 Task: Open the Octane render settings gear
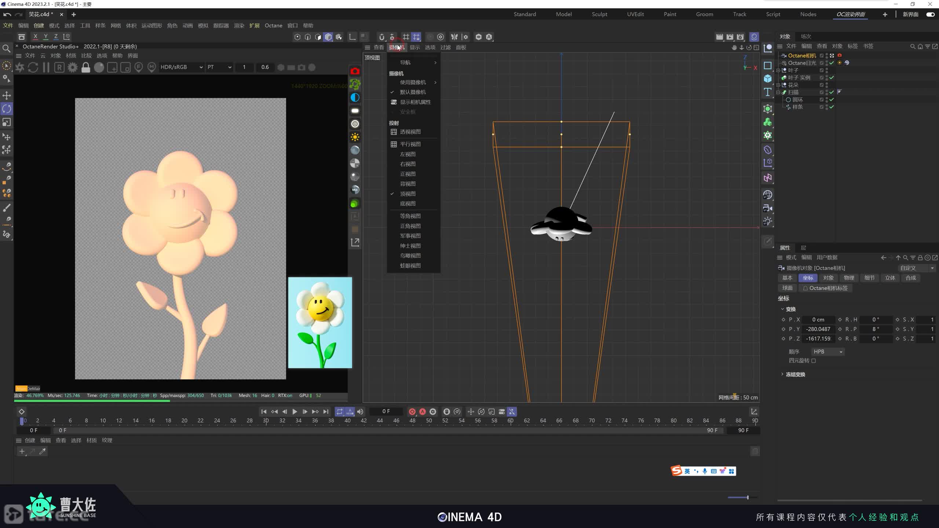[73, 67]
